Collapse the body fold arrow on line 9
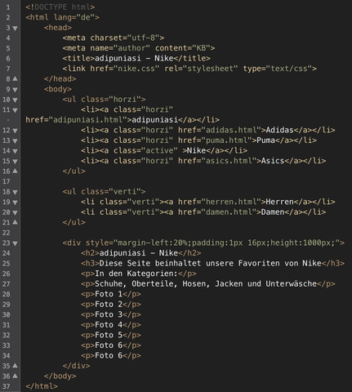 15,90
